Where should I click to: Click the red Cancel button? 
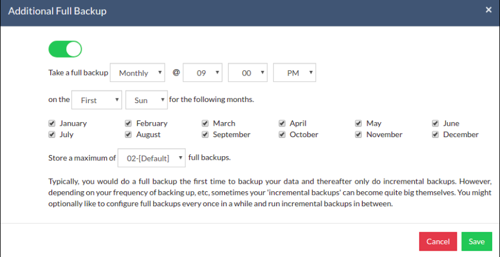[438, 241]
